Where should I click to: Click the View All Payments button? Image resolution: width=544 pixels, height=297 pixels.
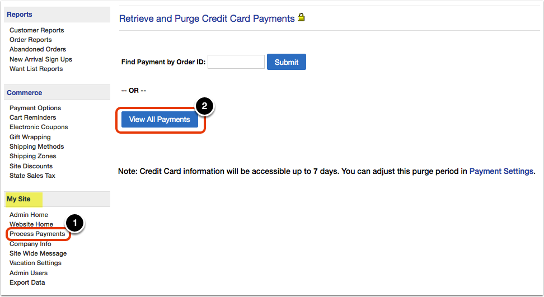[160, 120]
